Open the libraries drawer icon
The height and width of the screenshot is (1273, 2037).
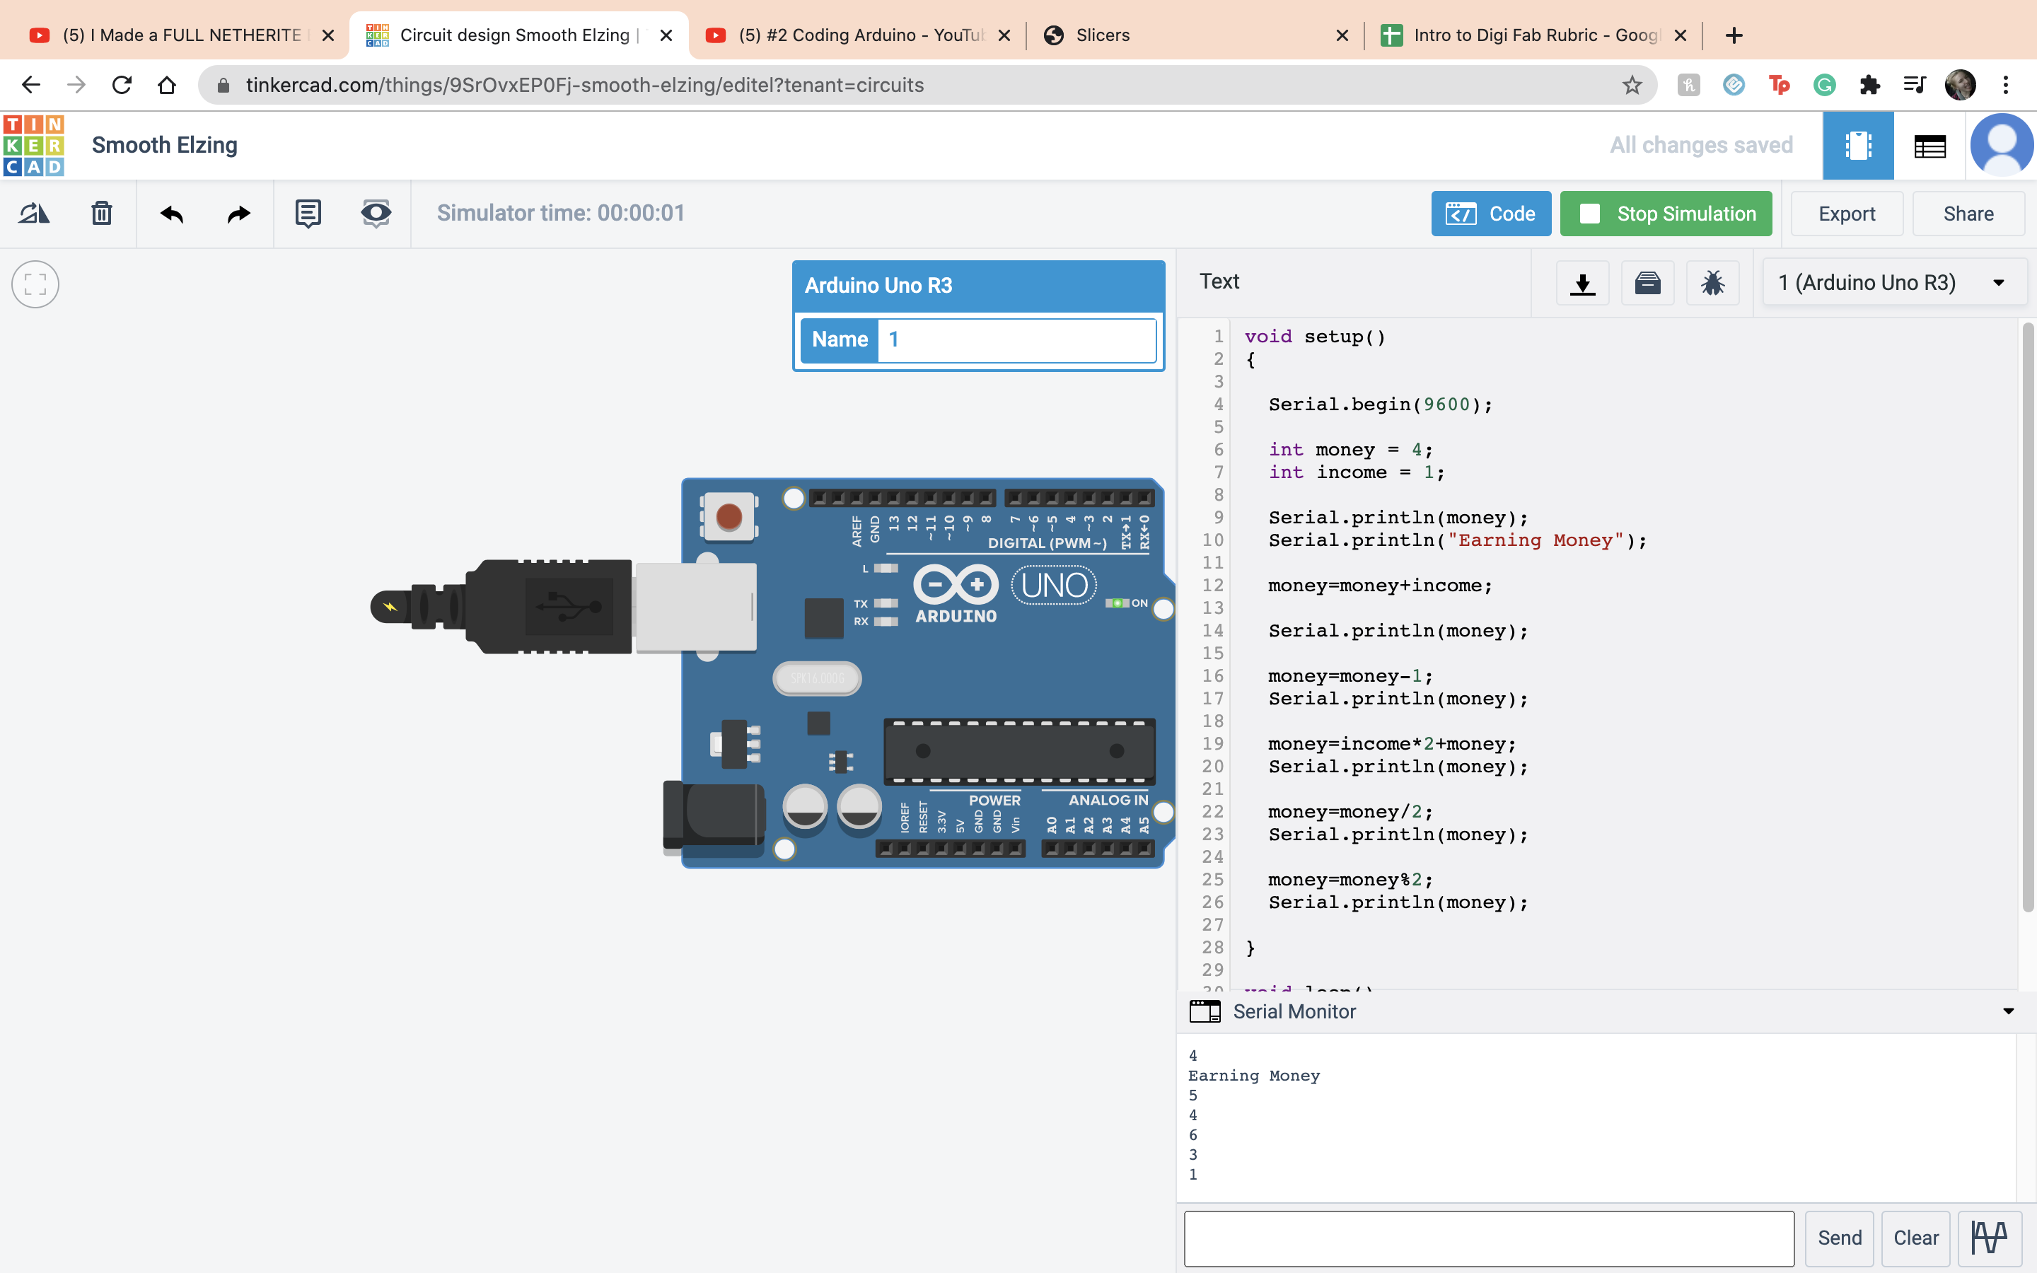(x=1647, y=283)
